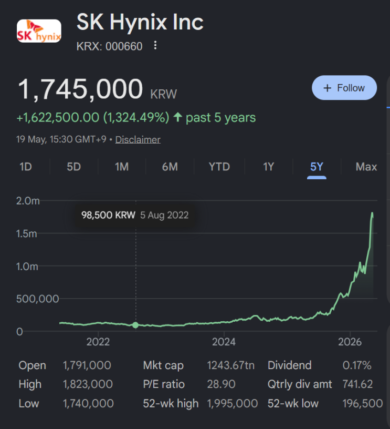The image size is (390, 429).
Task: Switch to the 1M chart range
Action: tap(122, 167)
